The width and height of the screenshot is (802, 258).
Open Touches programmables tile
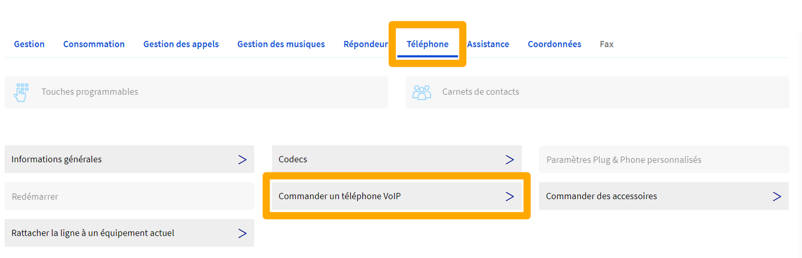click(x=89, y=92)
